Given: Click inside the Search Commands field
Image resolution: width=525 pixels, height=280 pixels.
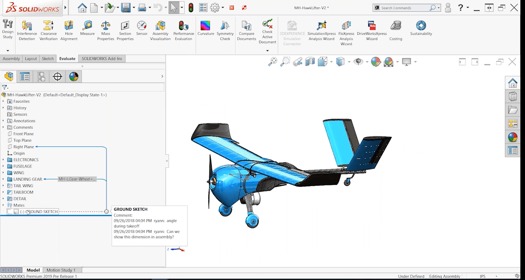Looking at the screenshot, I should (x=404, y=8).
